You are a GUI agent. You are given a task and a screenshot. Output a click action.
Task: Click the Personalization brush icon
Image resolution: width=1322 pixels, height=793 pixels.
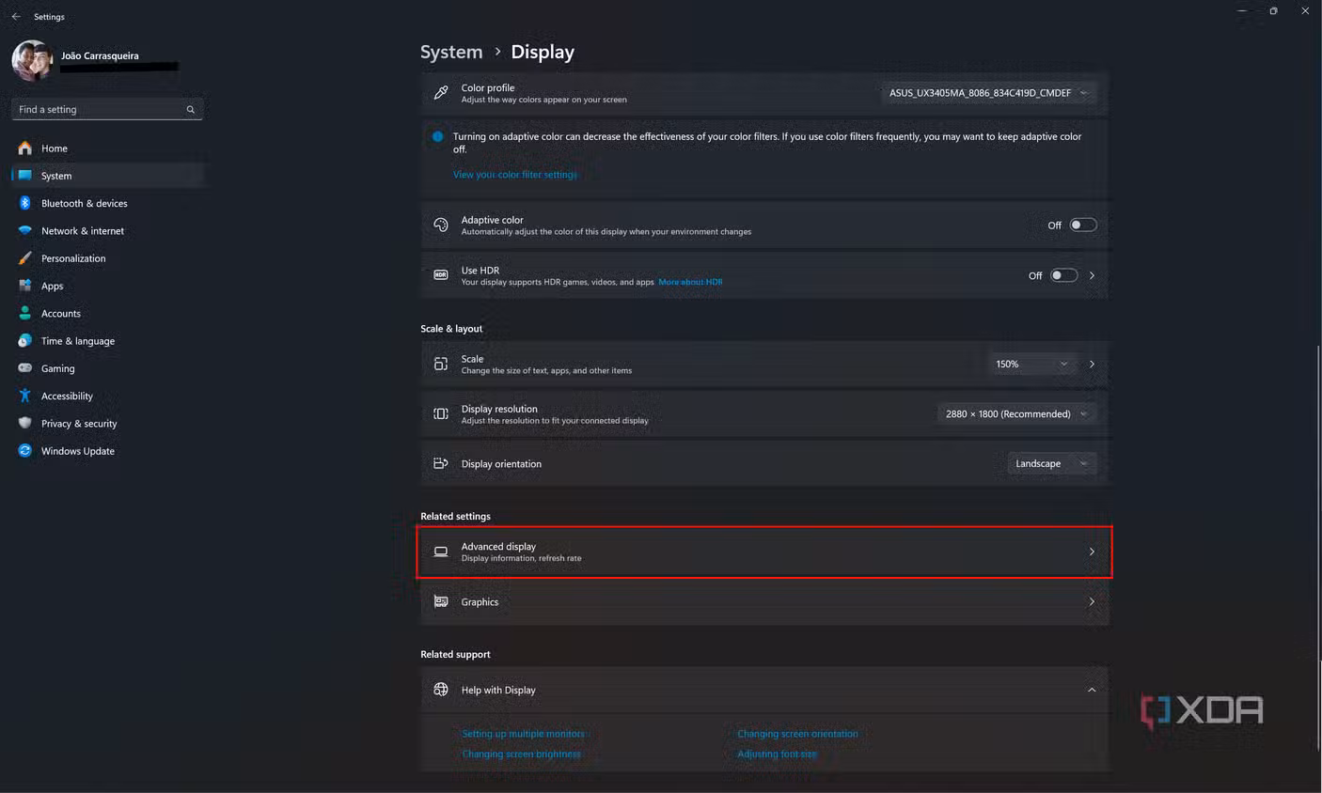pos(25,258)
